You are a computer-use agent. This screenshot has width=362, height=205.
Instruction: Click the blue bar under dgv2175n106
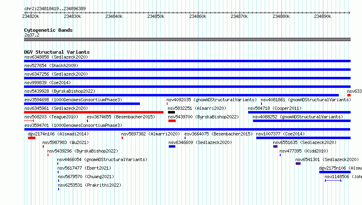pos(335,172)
